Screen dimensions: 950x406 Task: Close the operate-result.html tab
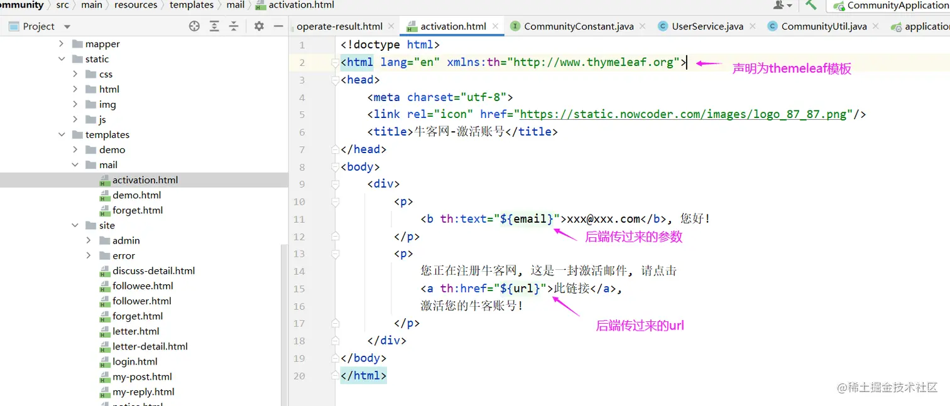click(x=391, y=26)
